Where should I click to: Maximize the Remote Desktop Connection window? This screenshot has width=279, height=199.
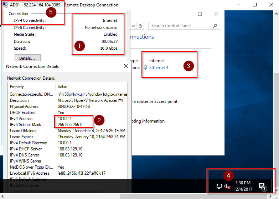(x=255, y=5)
